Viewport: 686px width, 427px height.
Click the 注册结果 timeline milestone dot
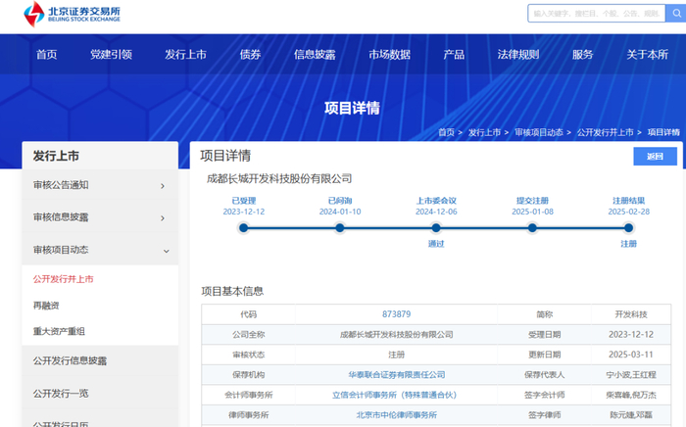(x=628, y=228)
